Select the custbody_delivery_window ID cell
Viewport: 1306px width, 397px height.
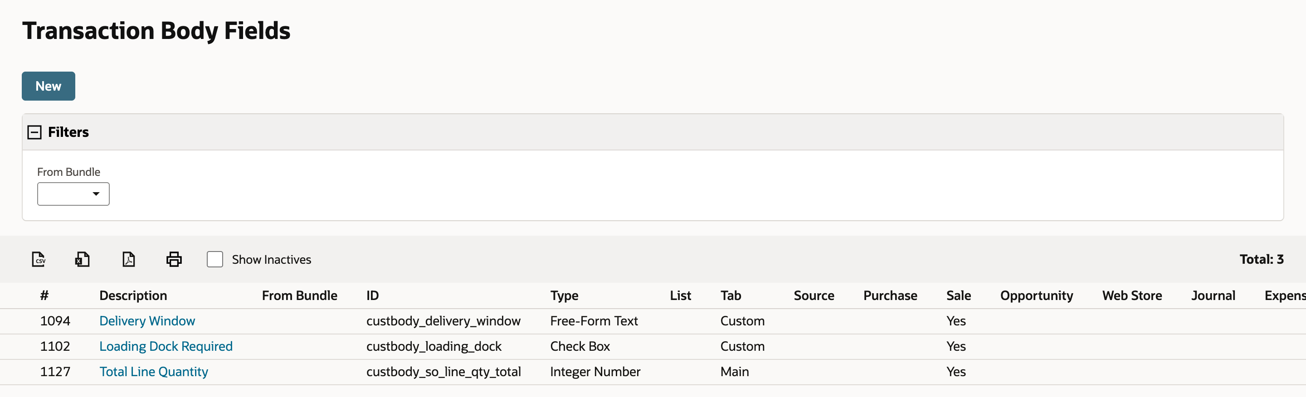(443, 321)
